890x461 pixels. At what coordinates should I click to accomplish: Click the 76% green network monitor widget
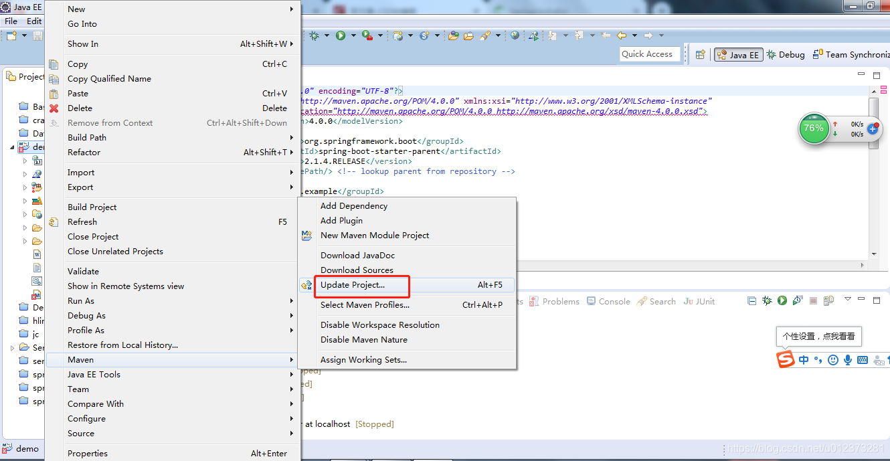pos(814,128)
